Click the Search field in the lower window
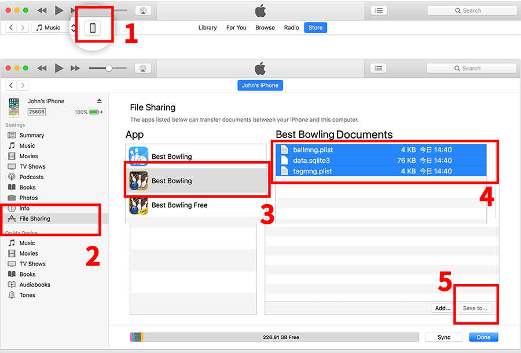The height and width of the screenshot is (353, 521). (471, 68)
